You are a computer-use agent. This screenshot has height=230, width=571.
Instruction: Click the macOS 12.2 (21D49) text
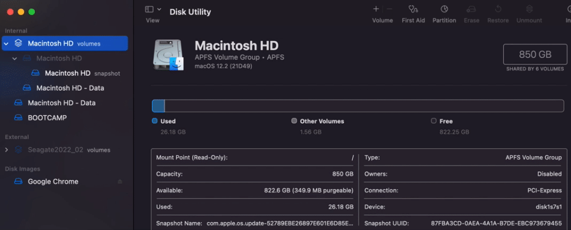224,67
